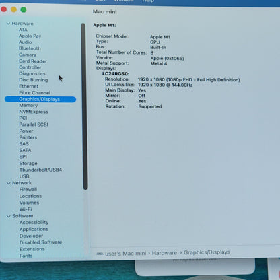Click the Supported rotation value
Viewport: 280px width, 280px height.
click(x=150, y=106)
